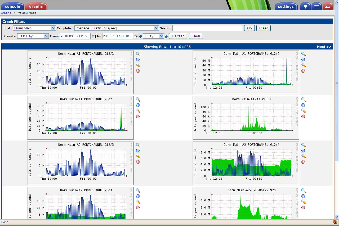Screen dimensions: 339x226
Task: Click red page-top arrow beside PORTCHANNEL-Gi2/4
Action: (x=303, y=162)
